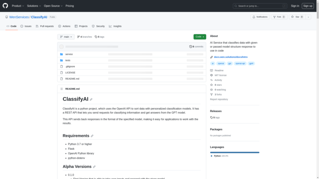Click the Sign in link
Viewport: 319px width, 179px height.
tap(295, 6)
